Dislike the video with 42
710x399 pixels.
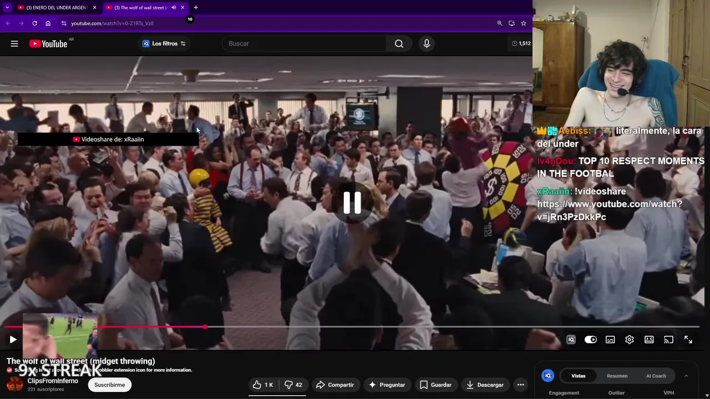[x=293, y=385]
